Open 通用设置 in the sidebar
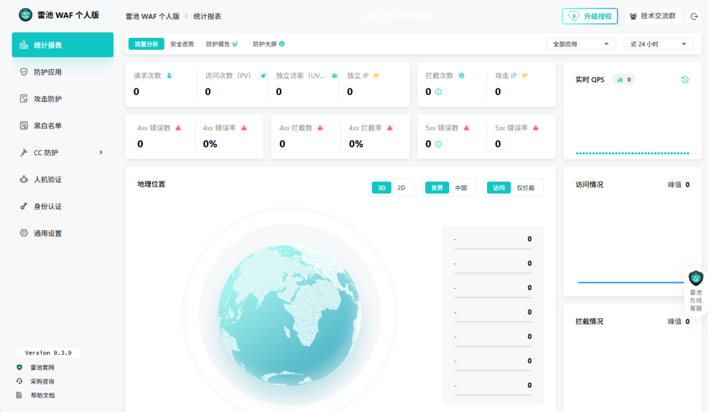This screenshot has height=412, width=708. [62, 233]
